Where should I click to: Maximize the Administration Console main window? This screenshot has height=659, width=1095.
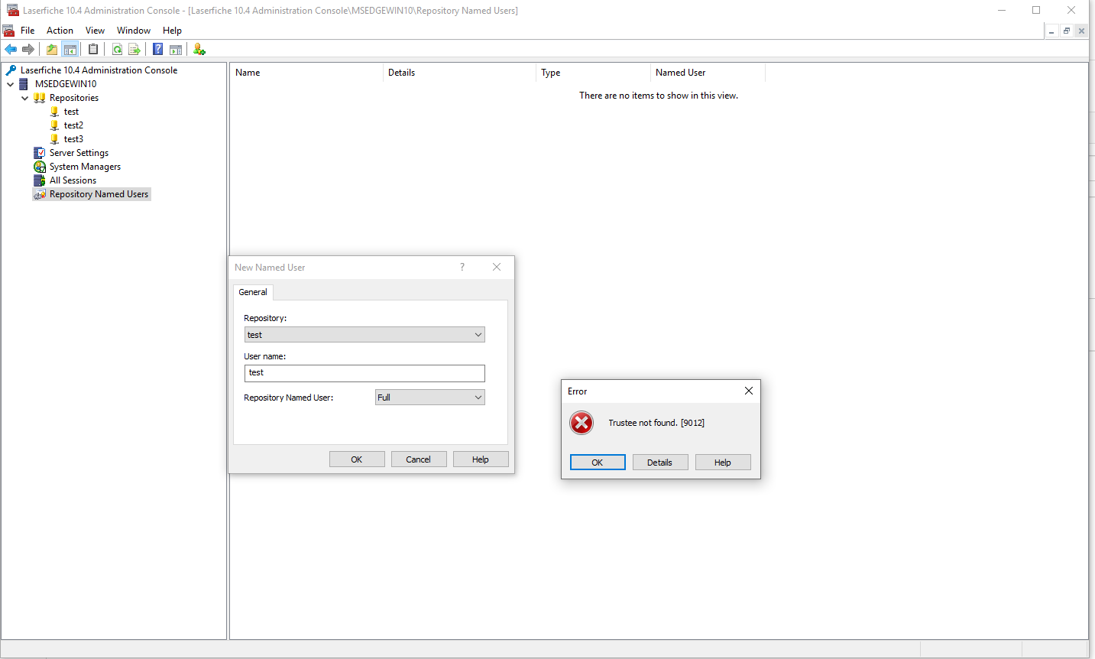1036,10
